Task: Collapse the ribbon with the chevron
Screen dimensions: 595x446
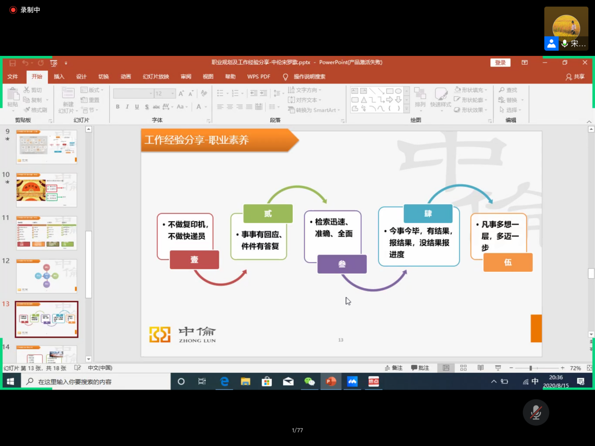Action: click(x=589, y=122)
